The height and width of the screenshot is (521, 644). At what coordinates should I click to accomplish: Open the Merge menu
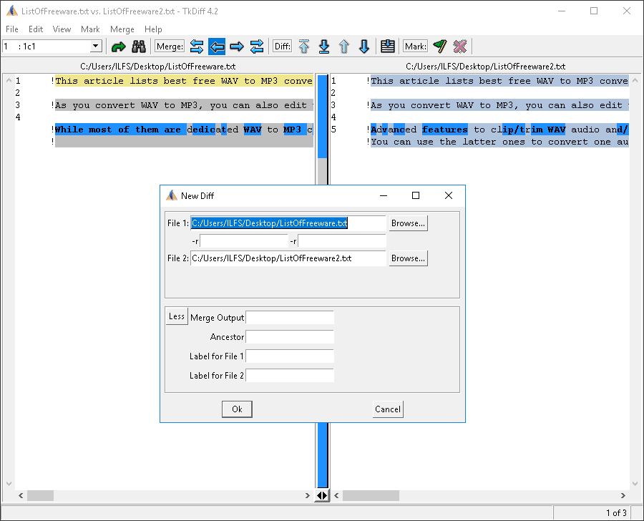tap(122, 29)
